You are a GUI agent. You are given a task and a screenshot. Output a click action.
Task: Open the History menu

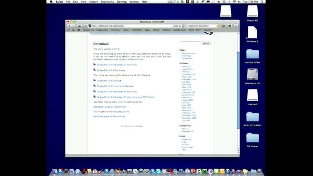pos(93,1)
